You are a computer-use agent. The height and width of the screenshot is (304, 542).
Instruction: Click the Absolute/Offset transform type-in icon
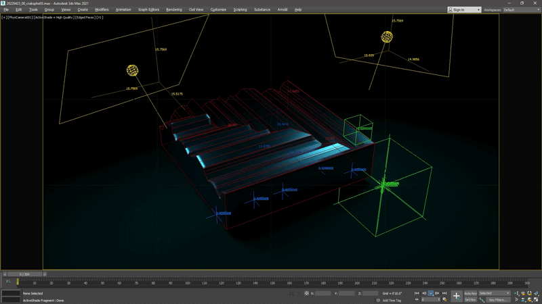pos(306,293)
